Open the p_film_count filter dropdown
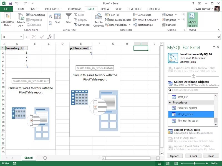 pyautogui.click(x=90, y=48)
